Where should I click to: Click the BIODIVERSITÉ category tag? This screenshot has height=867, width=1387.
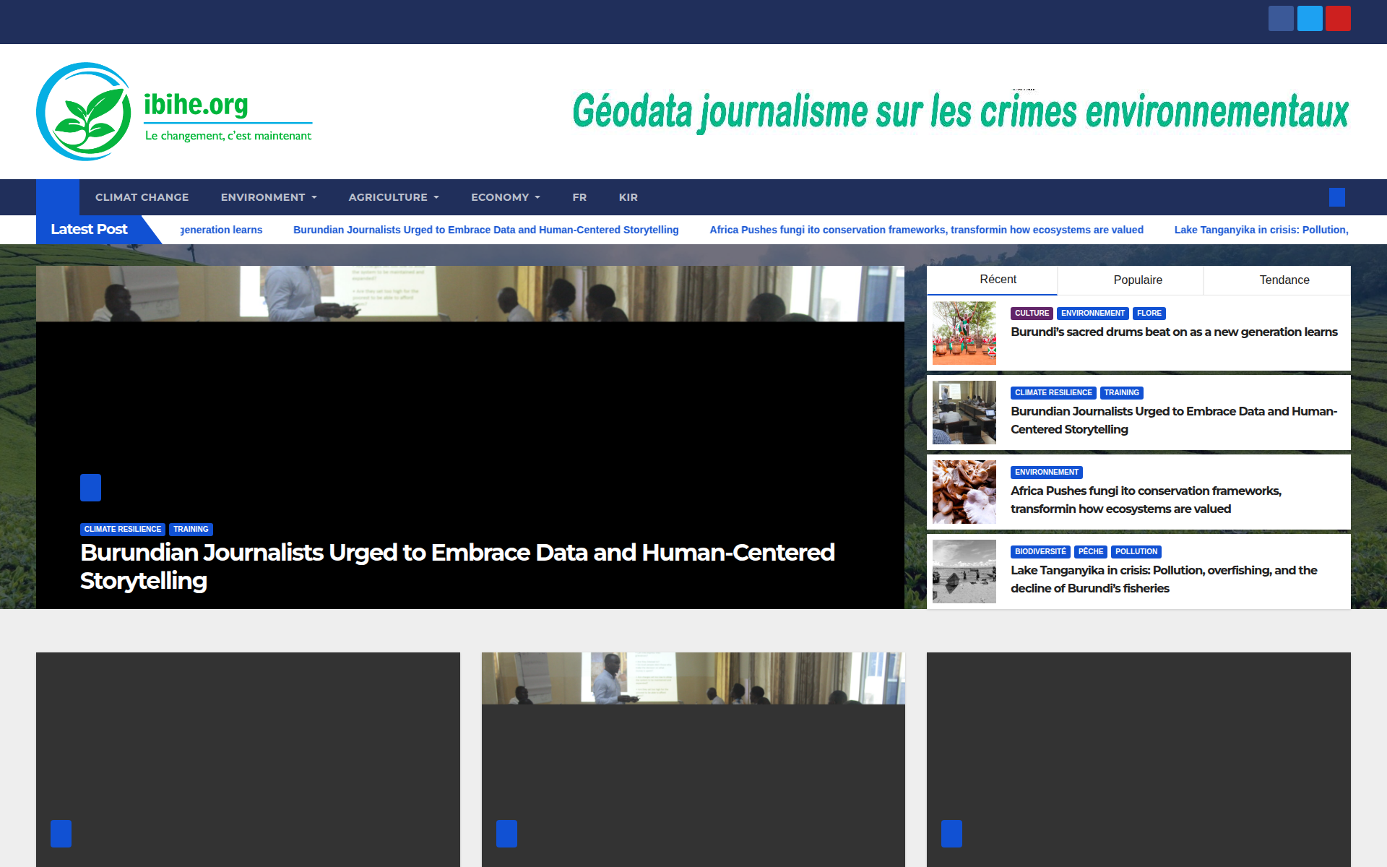1040,552
